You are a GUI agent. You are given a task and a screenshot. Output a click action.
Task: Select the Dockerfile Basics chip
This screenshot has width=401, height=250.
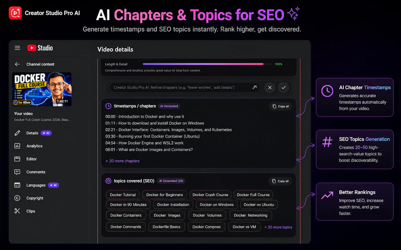point(167,227)
